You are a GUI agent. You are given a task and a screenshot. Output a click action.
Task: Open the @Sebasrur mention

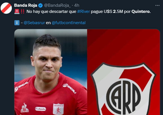[34, 23]
